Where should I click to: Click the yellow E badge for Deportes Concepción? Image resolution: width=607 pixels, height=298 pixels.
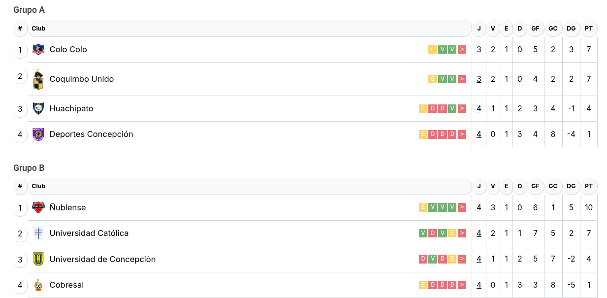point(423,134)
